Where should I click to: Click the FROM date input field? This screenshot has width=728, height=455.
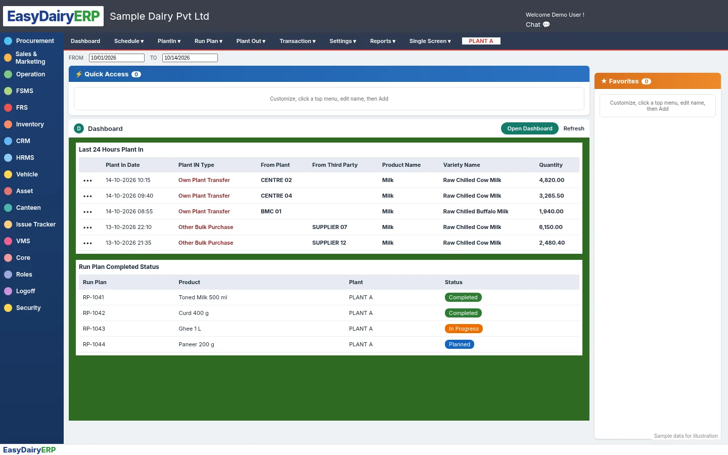tap(117, 58)
